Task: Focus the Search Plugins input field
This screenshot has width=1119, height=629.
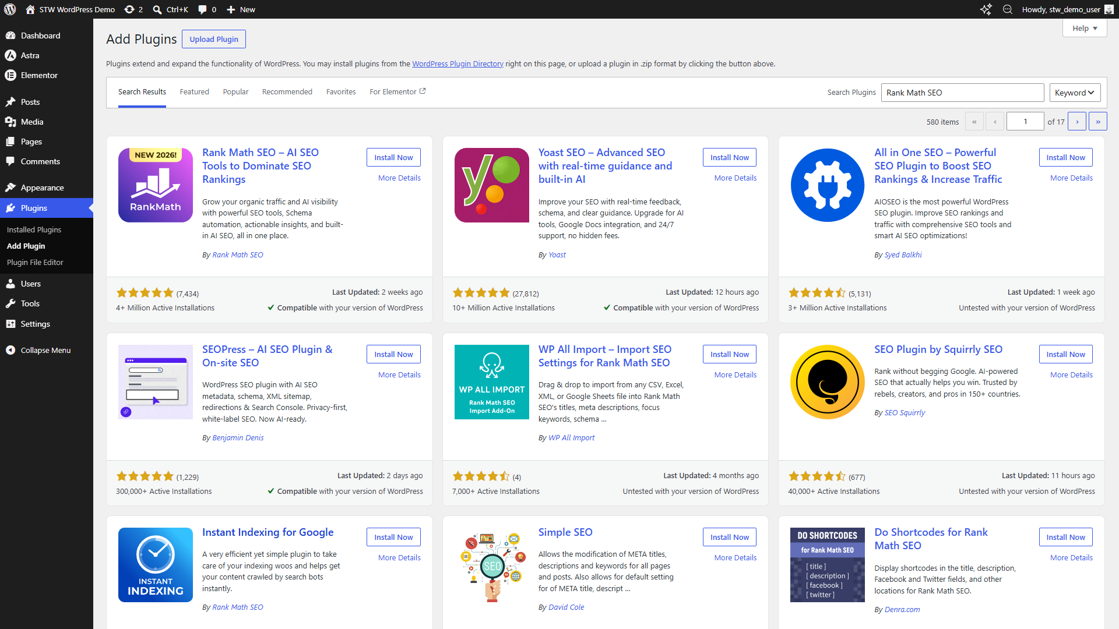Action: tap(962, 93)
